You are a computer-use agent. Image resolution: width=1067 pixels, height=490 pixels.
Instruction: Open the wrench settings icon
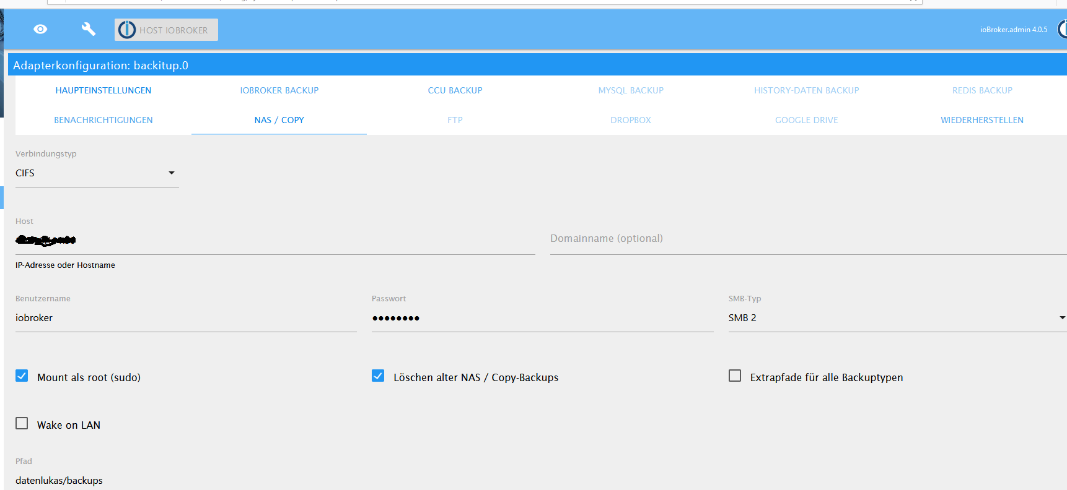click(89, 29)
